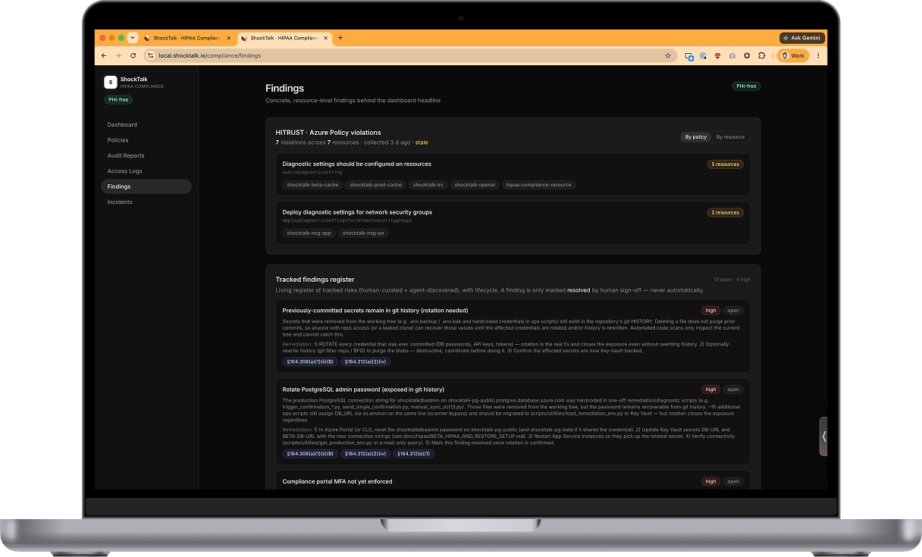Screen dimensions: 922x557
Task: Click the 'deploydiagnosticsettingsfornetworksecuritygroups' policy ID text
Action: [347, 221]
